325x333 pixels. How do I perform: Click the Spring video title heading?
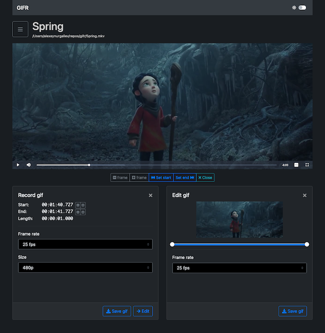48,27
